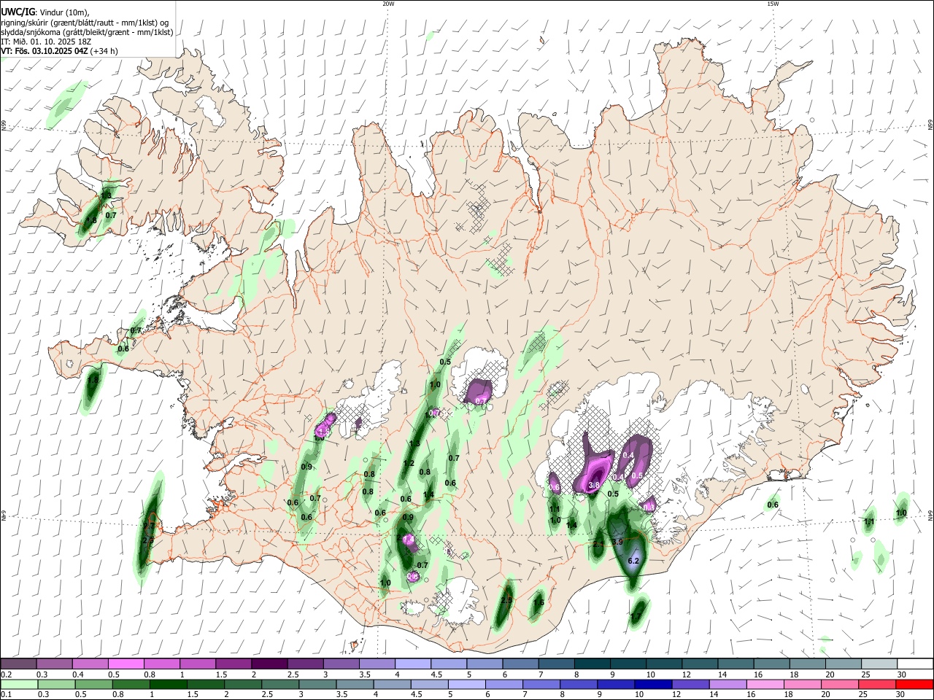The image size is (934, 700).
Task: Select the white 30 swatch in upper legend
Action: click(x=915, y=664)
